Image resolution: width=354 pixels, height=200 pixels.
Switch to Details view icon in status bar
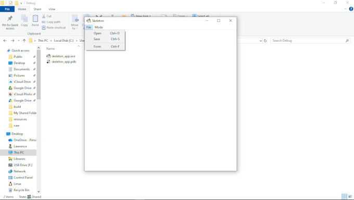click(344, 196)
